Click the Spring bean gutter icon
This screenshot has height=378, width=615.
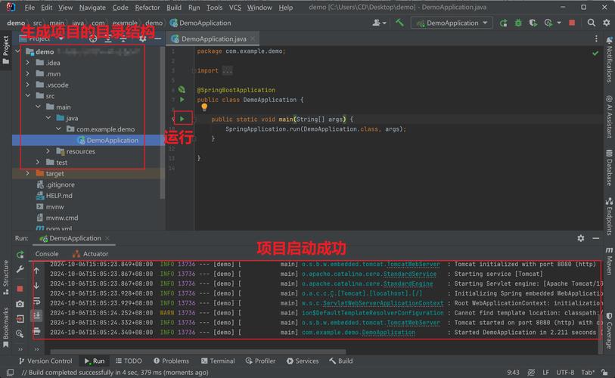(182, 90)
